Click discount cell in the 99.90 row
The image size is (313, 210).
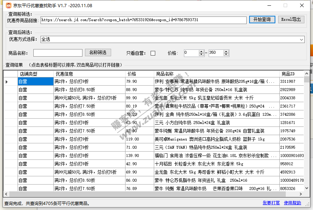[89, 98]
